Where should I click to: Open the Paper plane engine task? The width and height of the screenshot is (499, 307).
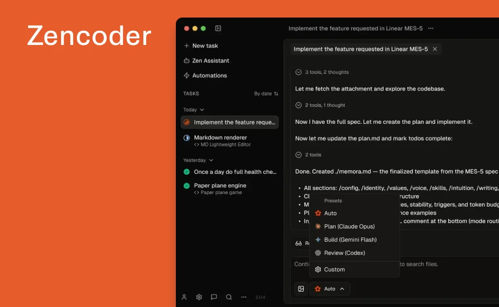point(230,189)
